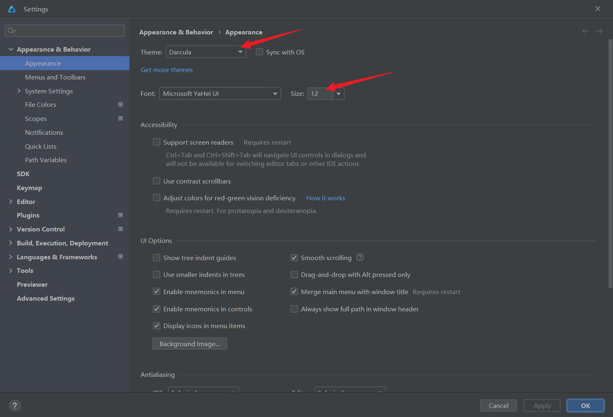The height and width of the screenshot is (417, 613).
Task: Open the help question mark button
Action: [15, 406]
